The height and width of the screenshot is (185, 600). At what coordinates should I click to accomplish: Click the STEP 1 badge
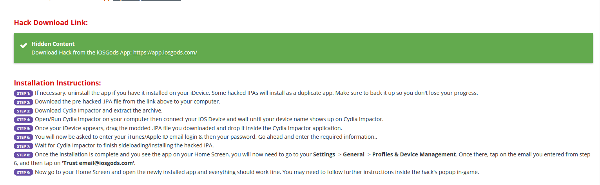tap(24, 94)
